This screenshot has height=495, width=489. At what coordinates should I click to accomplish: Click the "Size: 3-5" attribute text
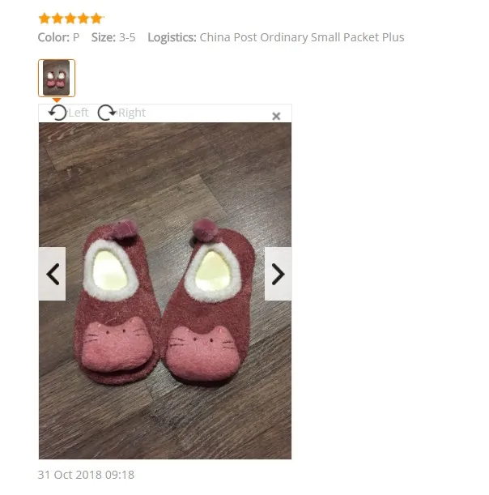coord(113,37)
